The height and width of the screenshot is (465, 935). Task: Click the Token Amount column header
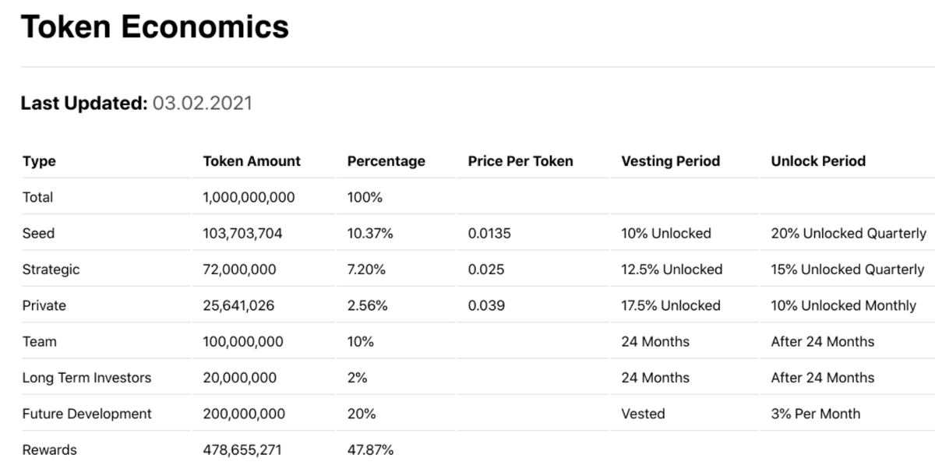pos(252,161)
